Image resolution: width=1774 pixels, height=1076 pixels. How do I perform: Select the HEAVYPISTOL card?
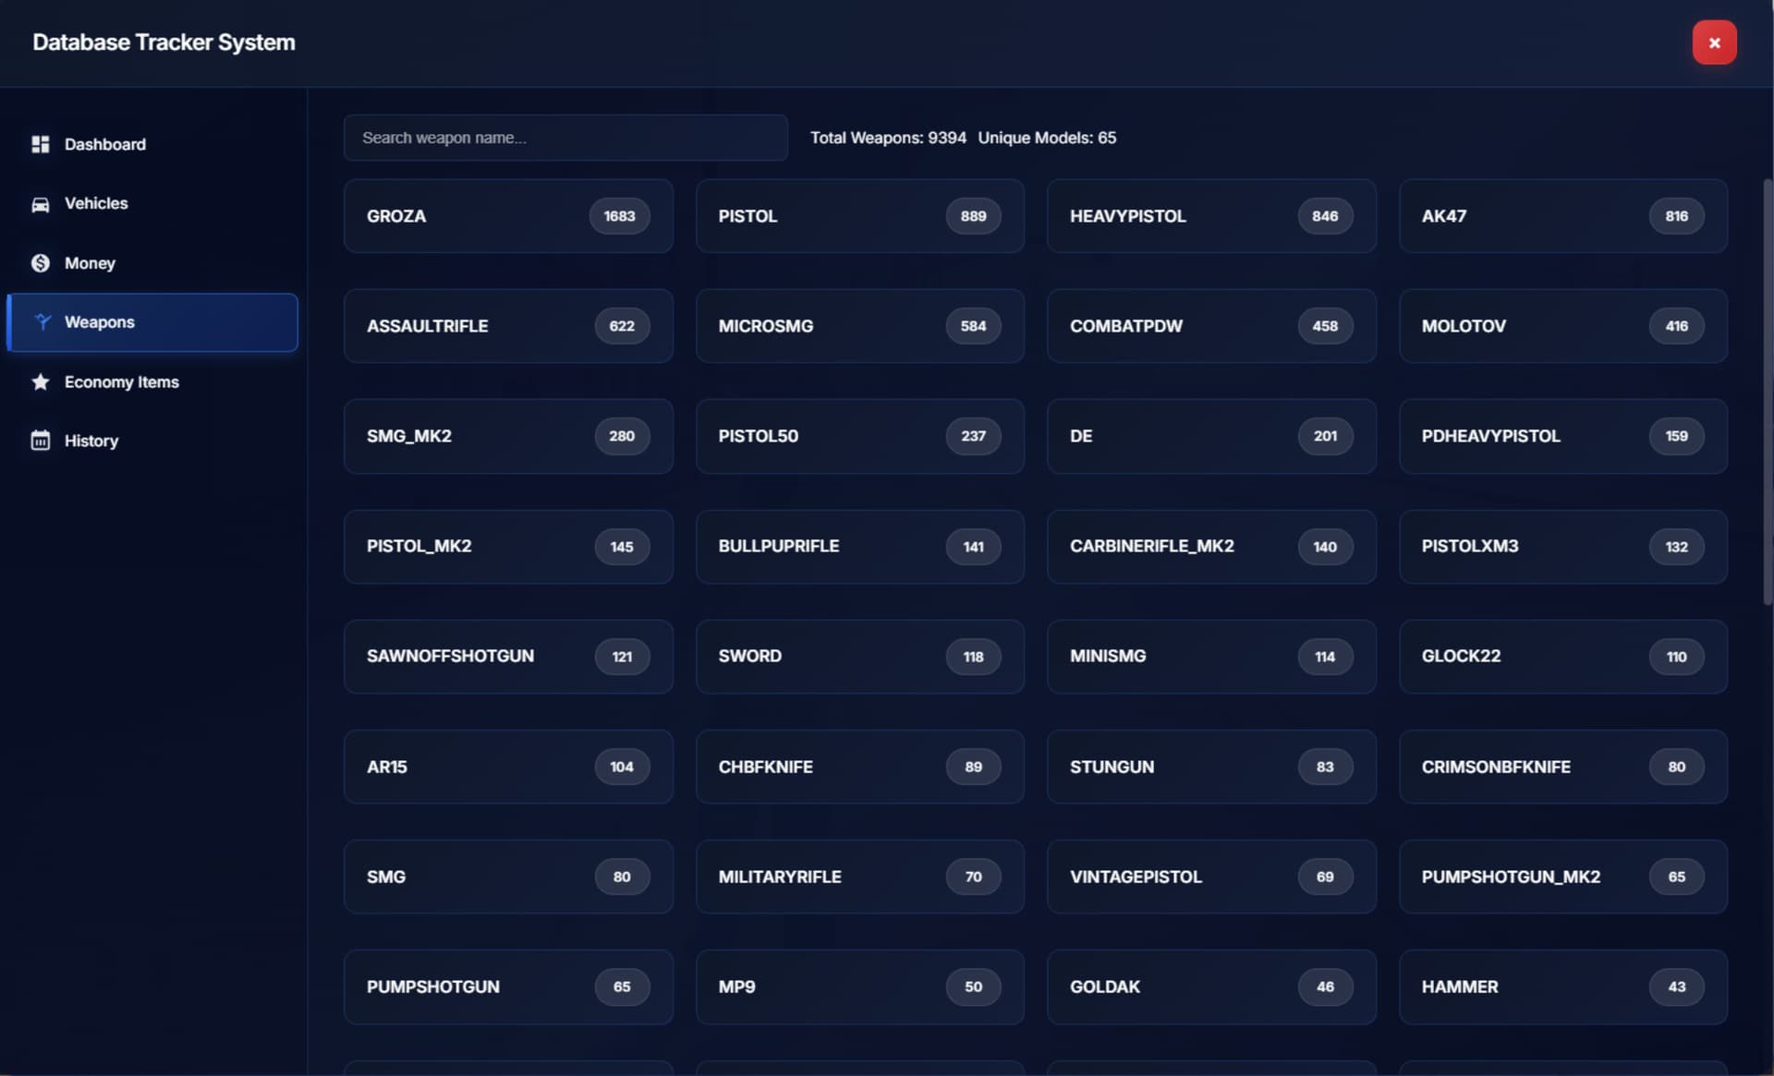pos(1211,216)
